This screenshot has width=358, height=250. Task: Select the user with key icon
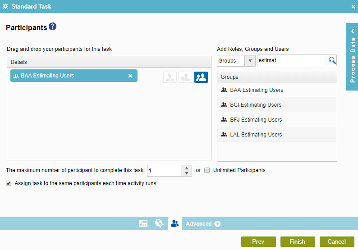[x=185, y=77]
